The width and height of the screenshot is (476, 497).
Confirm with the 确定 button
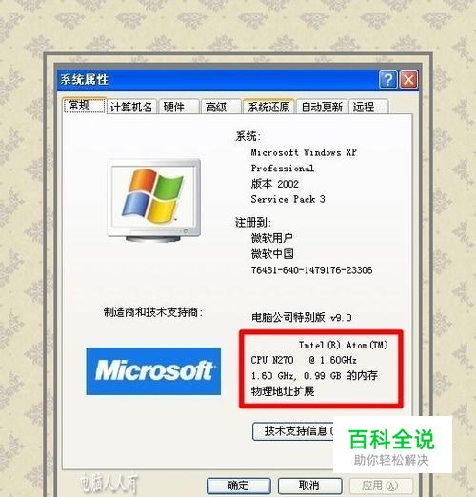pyautogui.click(x=239, y=486)
